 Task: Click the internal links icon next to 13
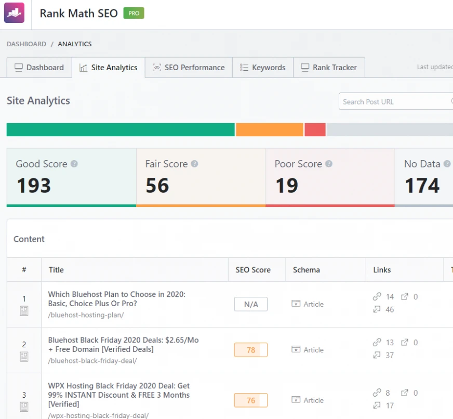tap(377, 342)
